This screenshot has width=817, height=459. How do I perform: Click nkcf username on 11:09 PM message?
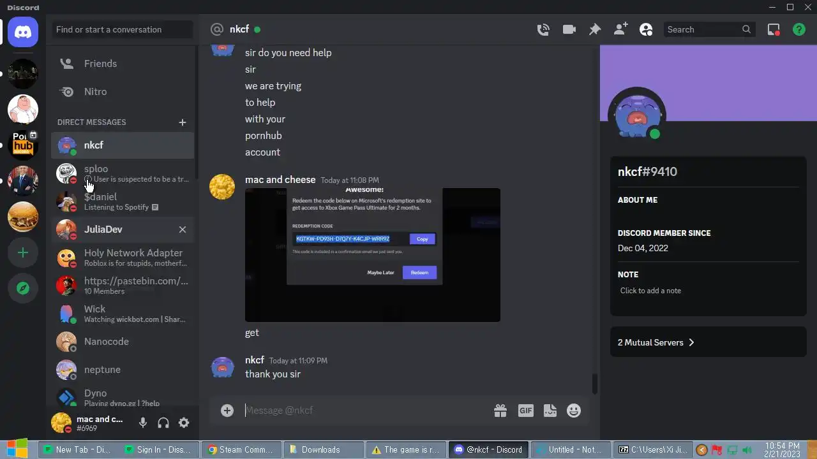(255, 360)
